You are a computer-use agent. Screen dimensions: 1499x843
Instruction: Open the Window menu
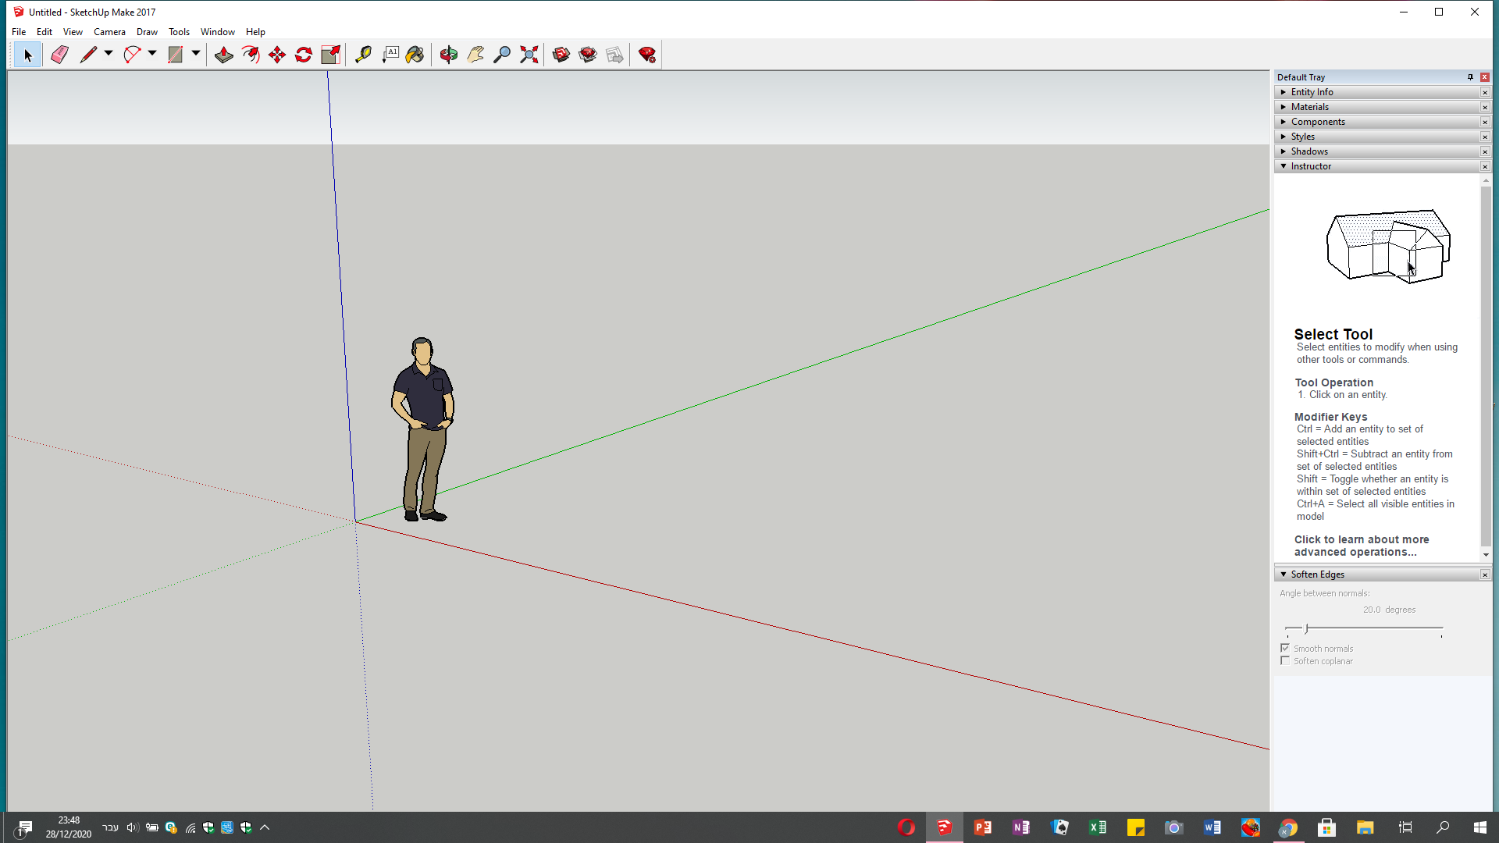tap(217, 32)
